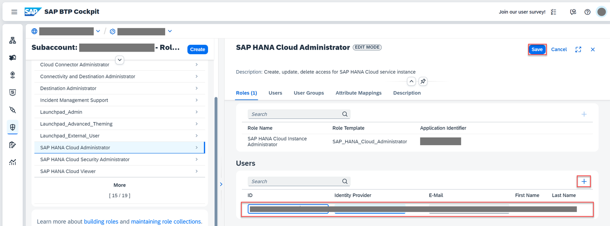610x226 pixels.
Task: Click Cancel to discard edits
Action: click(x=559, y=50)
